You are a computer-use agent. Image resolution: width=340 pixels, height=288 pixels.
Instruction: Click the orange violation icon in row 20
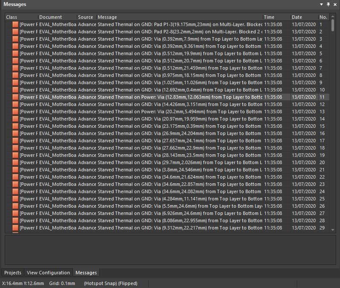(15, 162)
